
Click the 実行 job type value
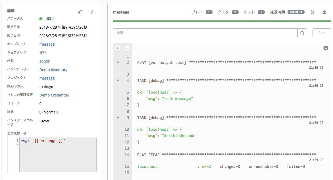tap(43, 53)
